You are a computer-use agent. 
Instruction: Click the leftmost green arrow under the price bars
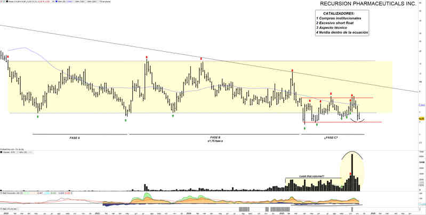point(38,116)
